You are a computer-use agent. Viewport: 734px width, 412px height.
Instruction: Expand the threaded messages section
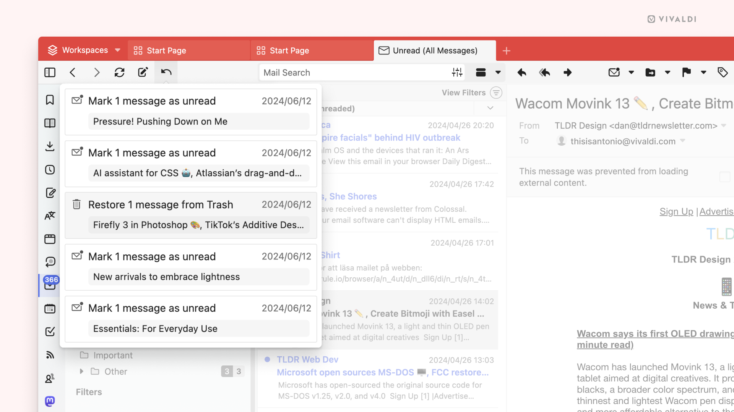(x=489, y=108)
